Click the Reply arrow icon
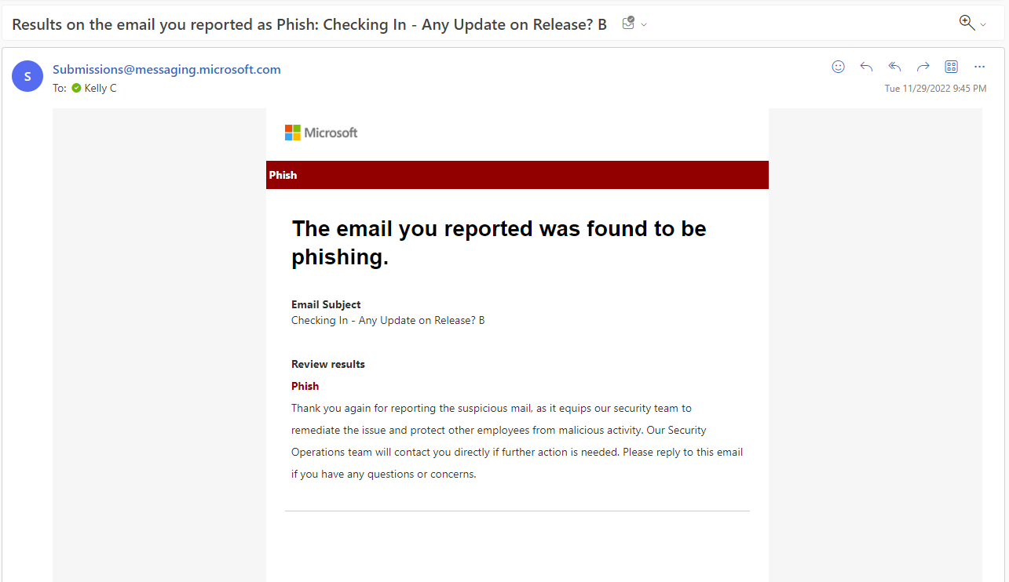 (866, 67)
